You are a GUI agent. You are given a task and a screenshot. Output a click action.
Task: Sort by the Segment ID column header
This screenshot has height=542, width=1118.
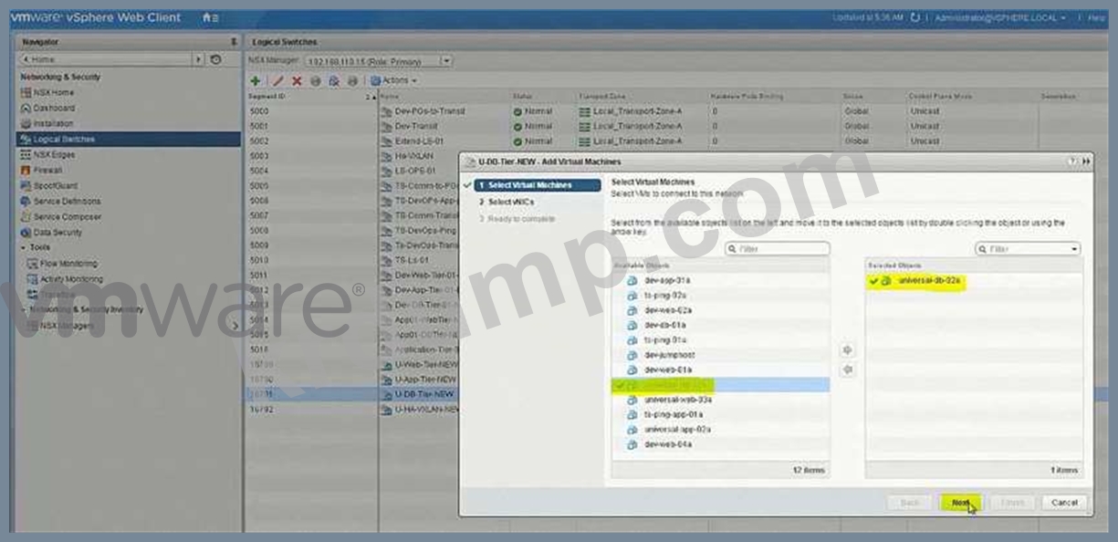point(310,96)
